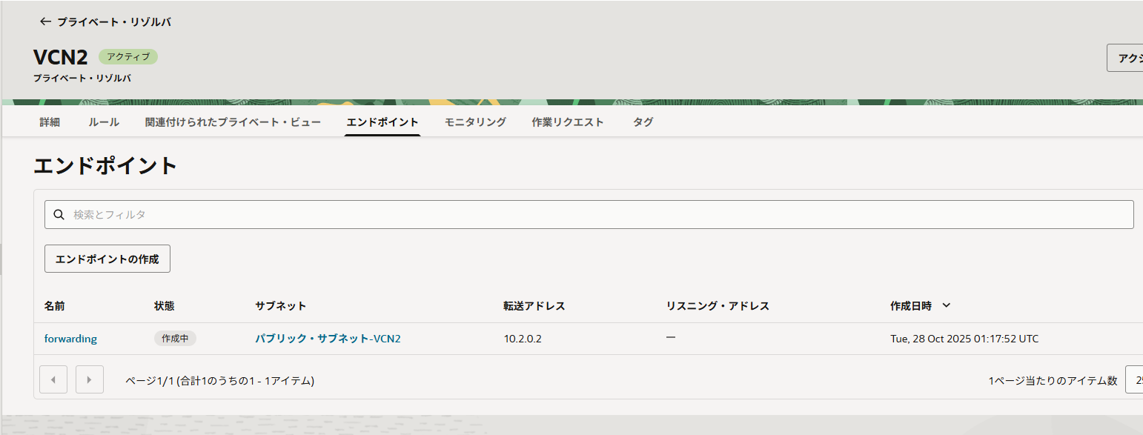Screen dimensions: 1143x435
Task: Click the プライベート・リゾルバ breadcrumb link
Action: pyautogui.click(x=114, y=22)
